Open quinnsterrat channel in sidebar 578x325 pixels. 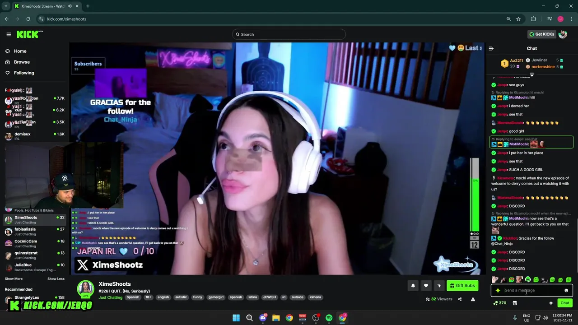click(x=34, y=255)
